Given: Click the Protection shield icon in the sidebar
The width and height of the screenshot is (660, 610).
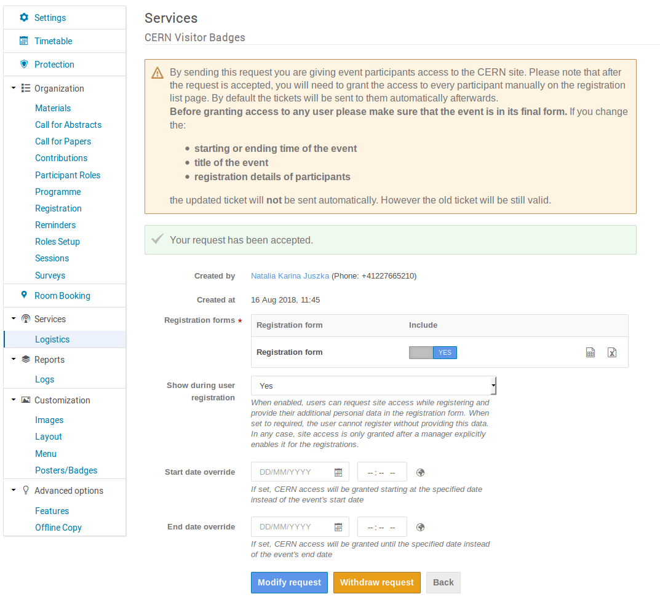Looking at the screenshot, I should (24, 64).
